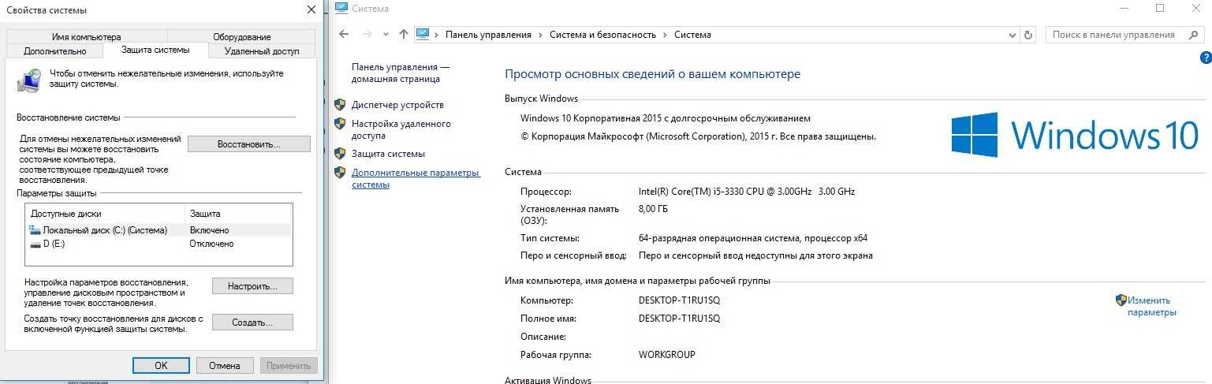Viewport: 1212px width, 384px height.
Task: Select 'Защита системы' tab in dialog
Action: pos(155,50)
